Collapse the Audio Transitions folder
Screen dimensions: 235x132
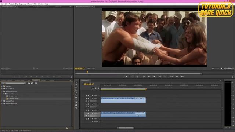tap(2, 91)
